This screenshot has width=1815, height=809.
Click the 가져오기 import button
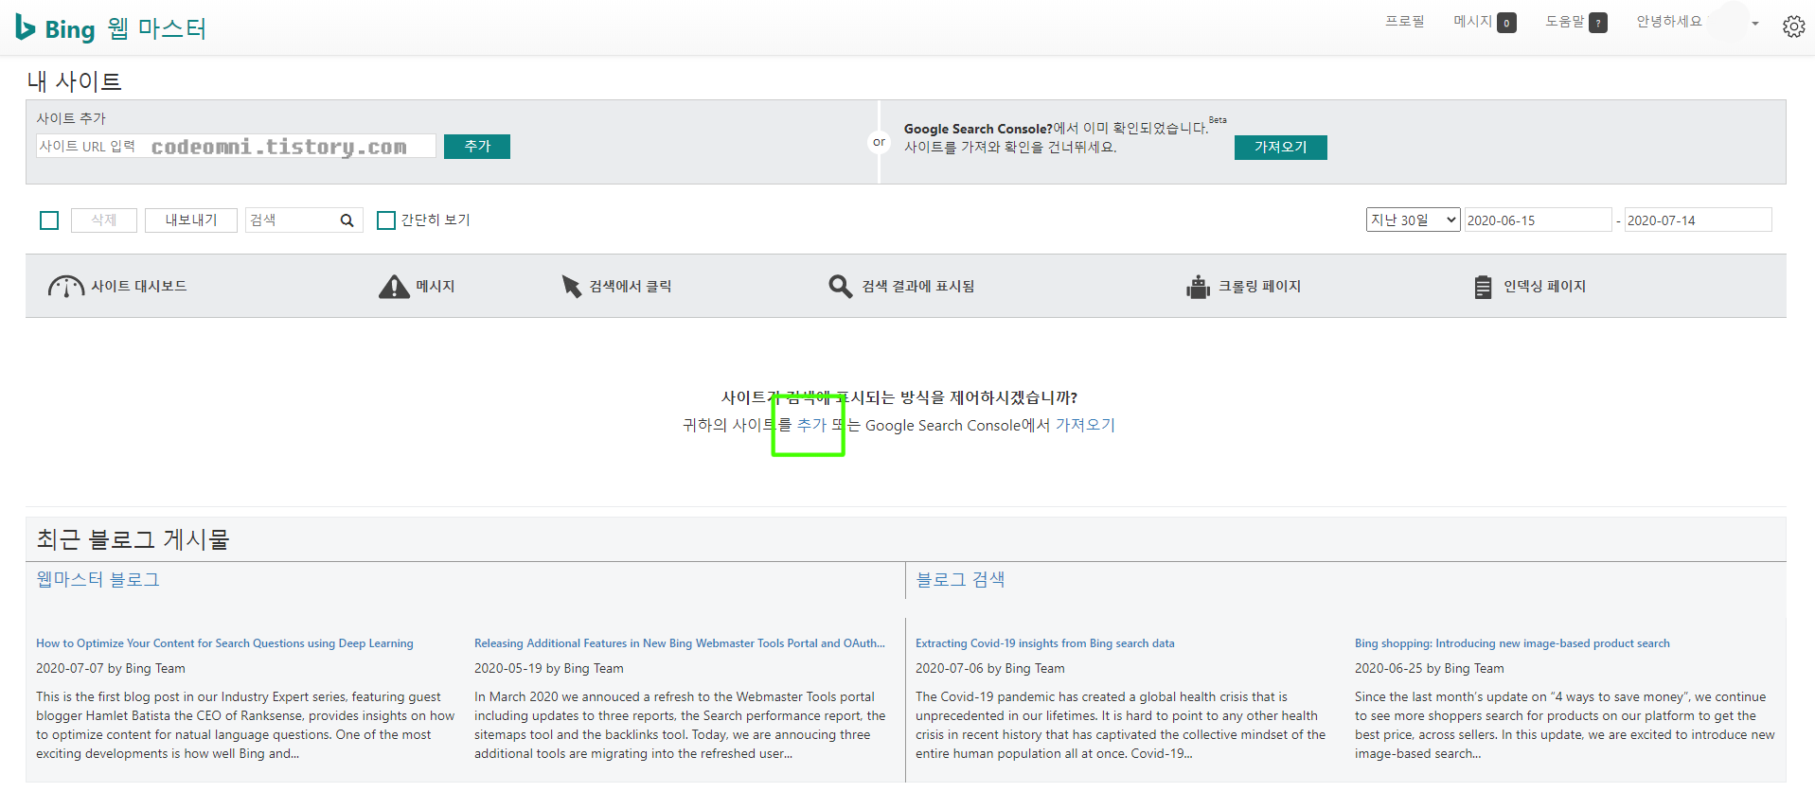[x=1280, y=148]
